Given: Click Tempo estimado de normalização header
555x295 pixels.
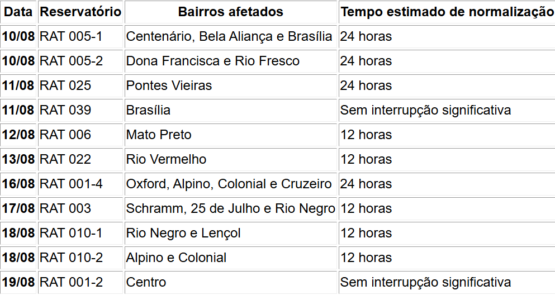Looking at the screenshot, I should 447,12.
